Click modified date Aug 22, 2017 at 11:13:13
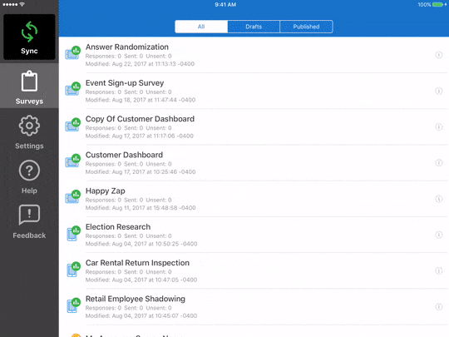Screen dimensions: 449x337 point(140,64)
